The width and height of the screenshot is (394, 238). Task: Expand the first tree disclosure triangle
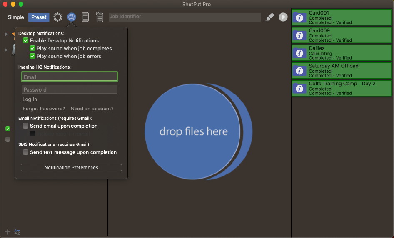tap(6, 34)
